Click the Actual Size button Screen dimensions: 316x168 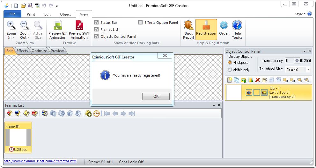pos(38,30)
